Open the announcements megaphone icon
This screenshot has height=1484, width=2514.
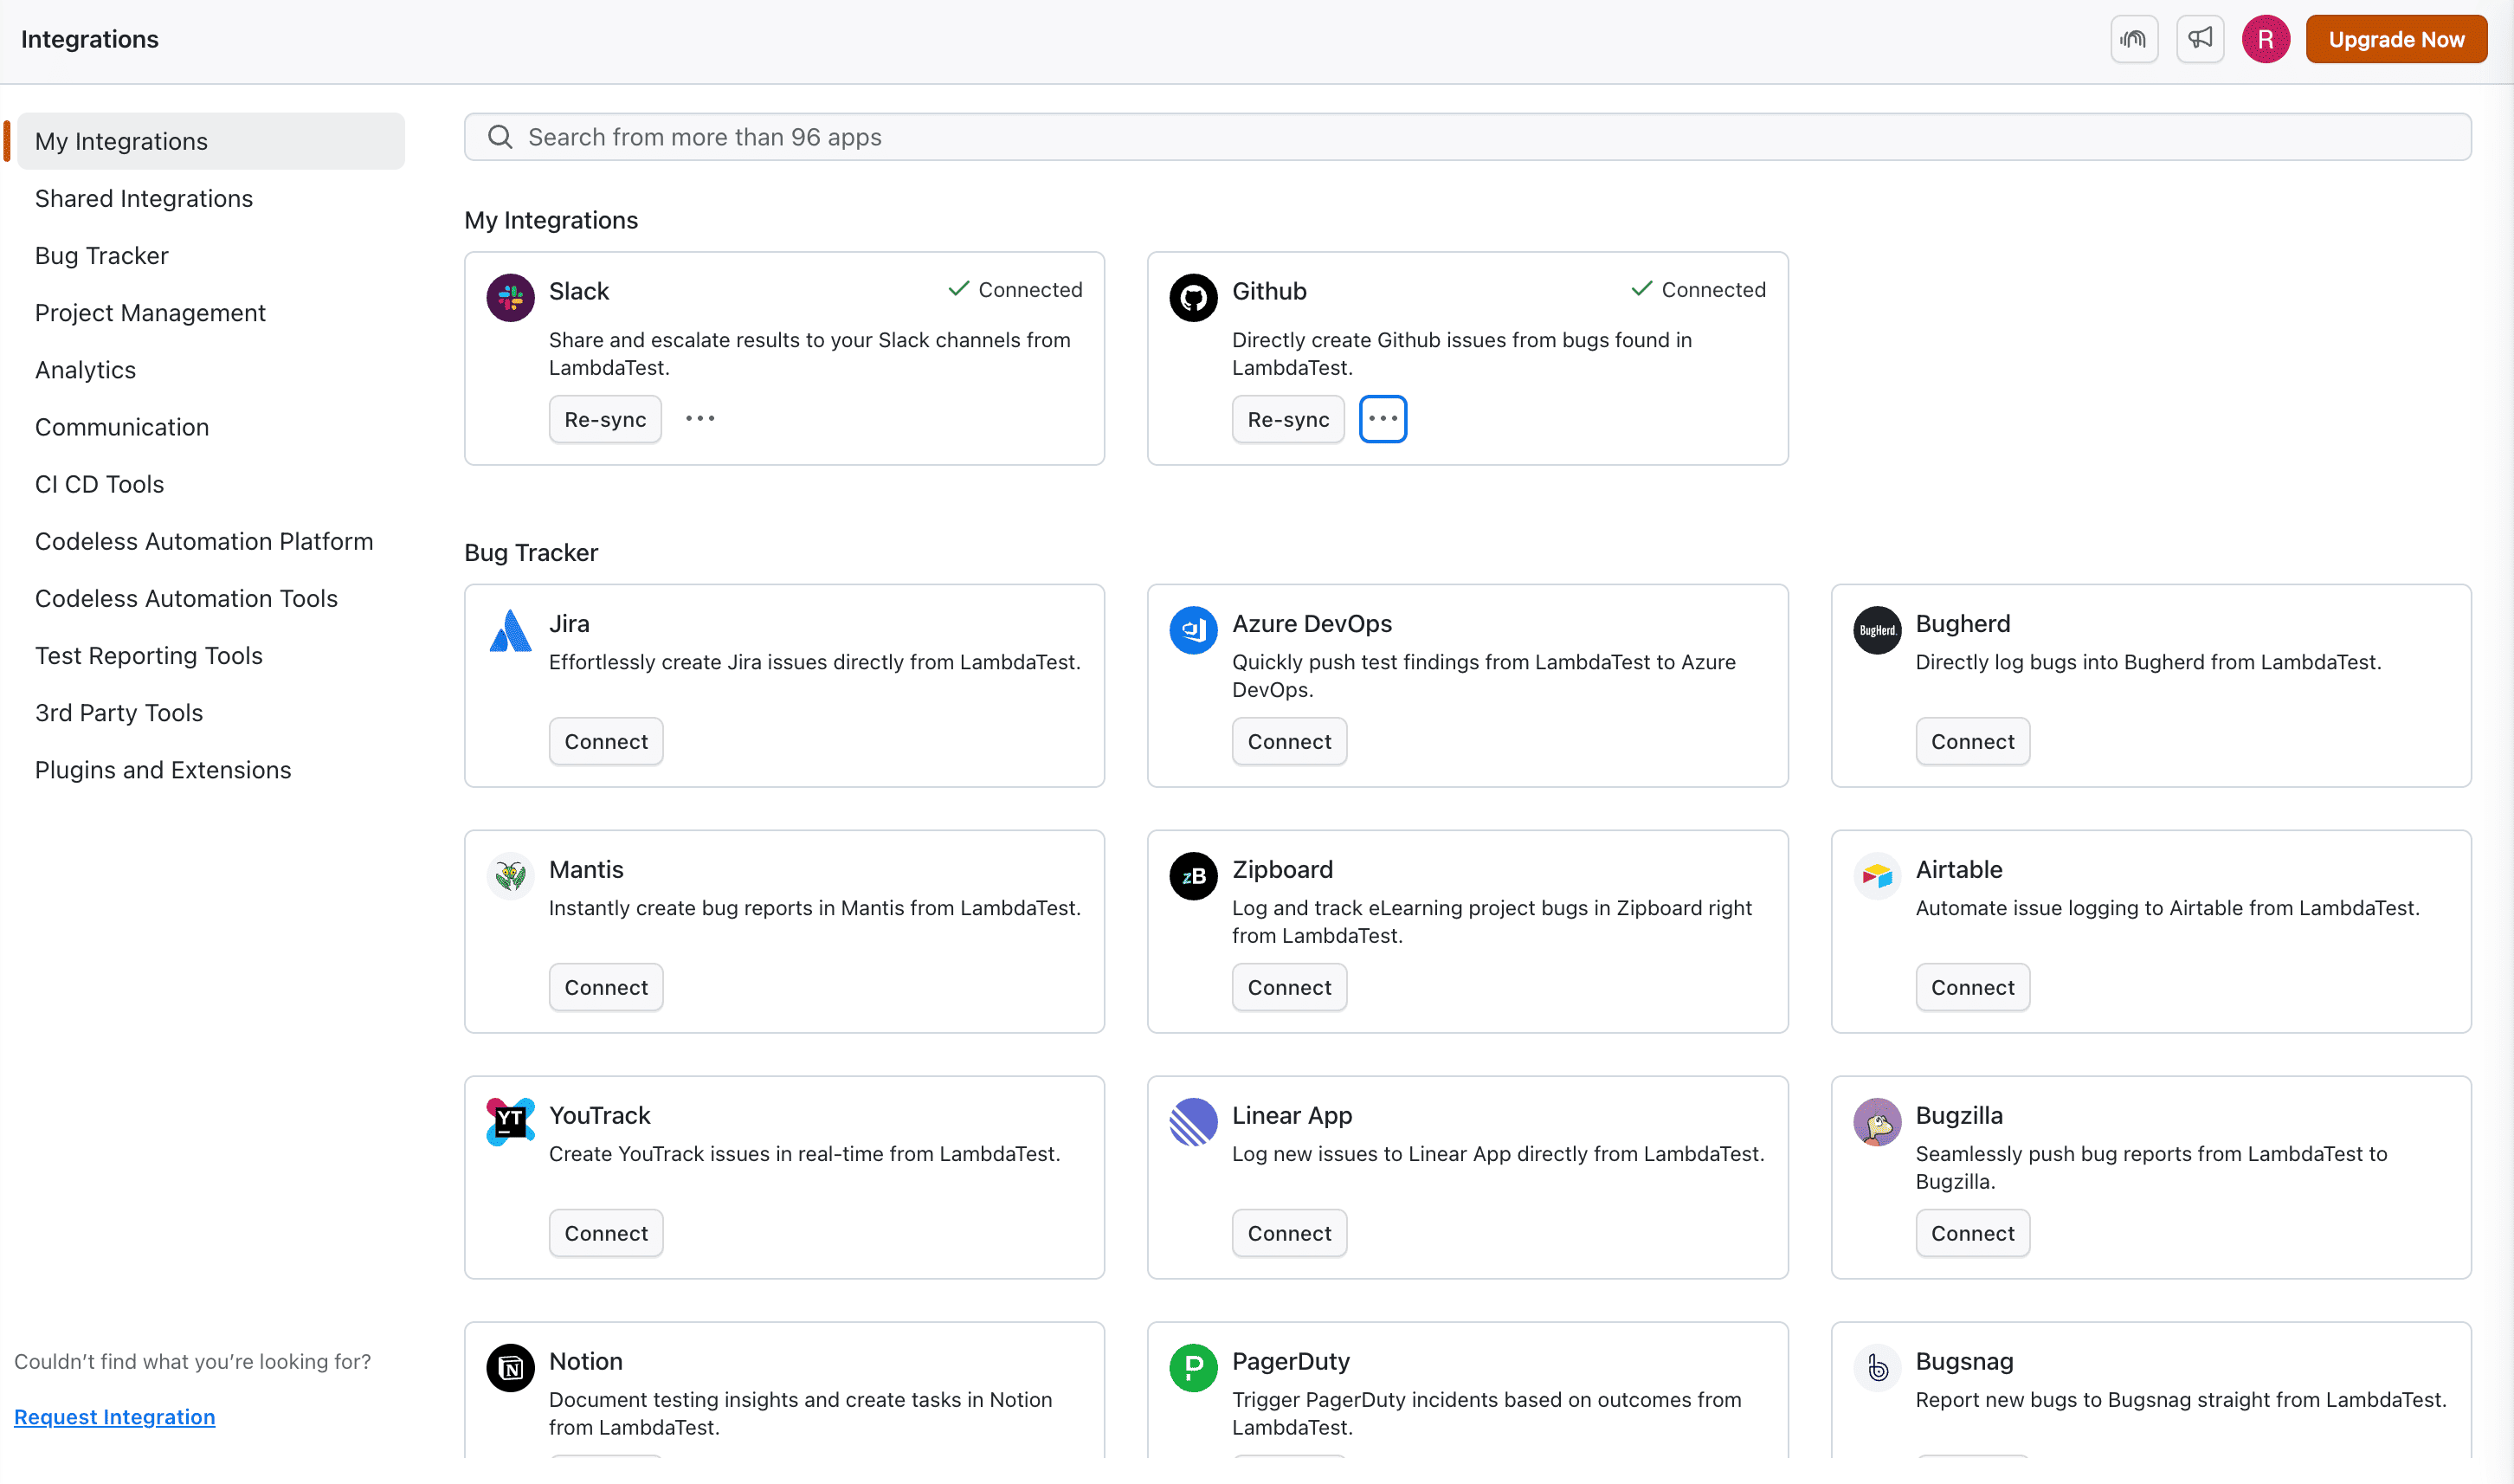(2199, 39)
